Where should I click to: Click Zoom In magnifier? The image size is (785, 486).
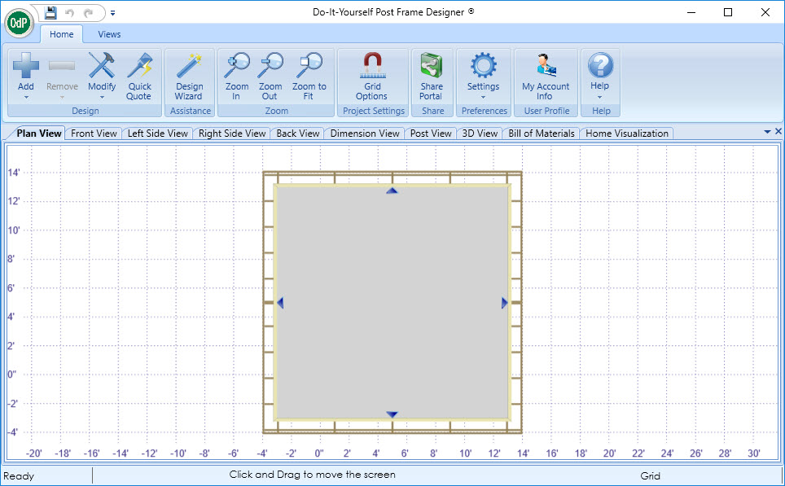tap(236, 65)
